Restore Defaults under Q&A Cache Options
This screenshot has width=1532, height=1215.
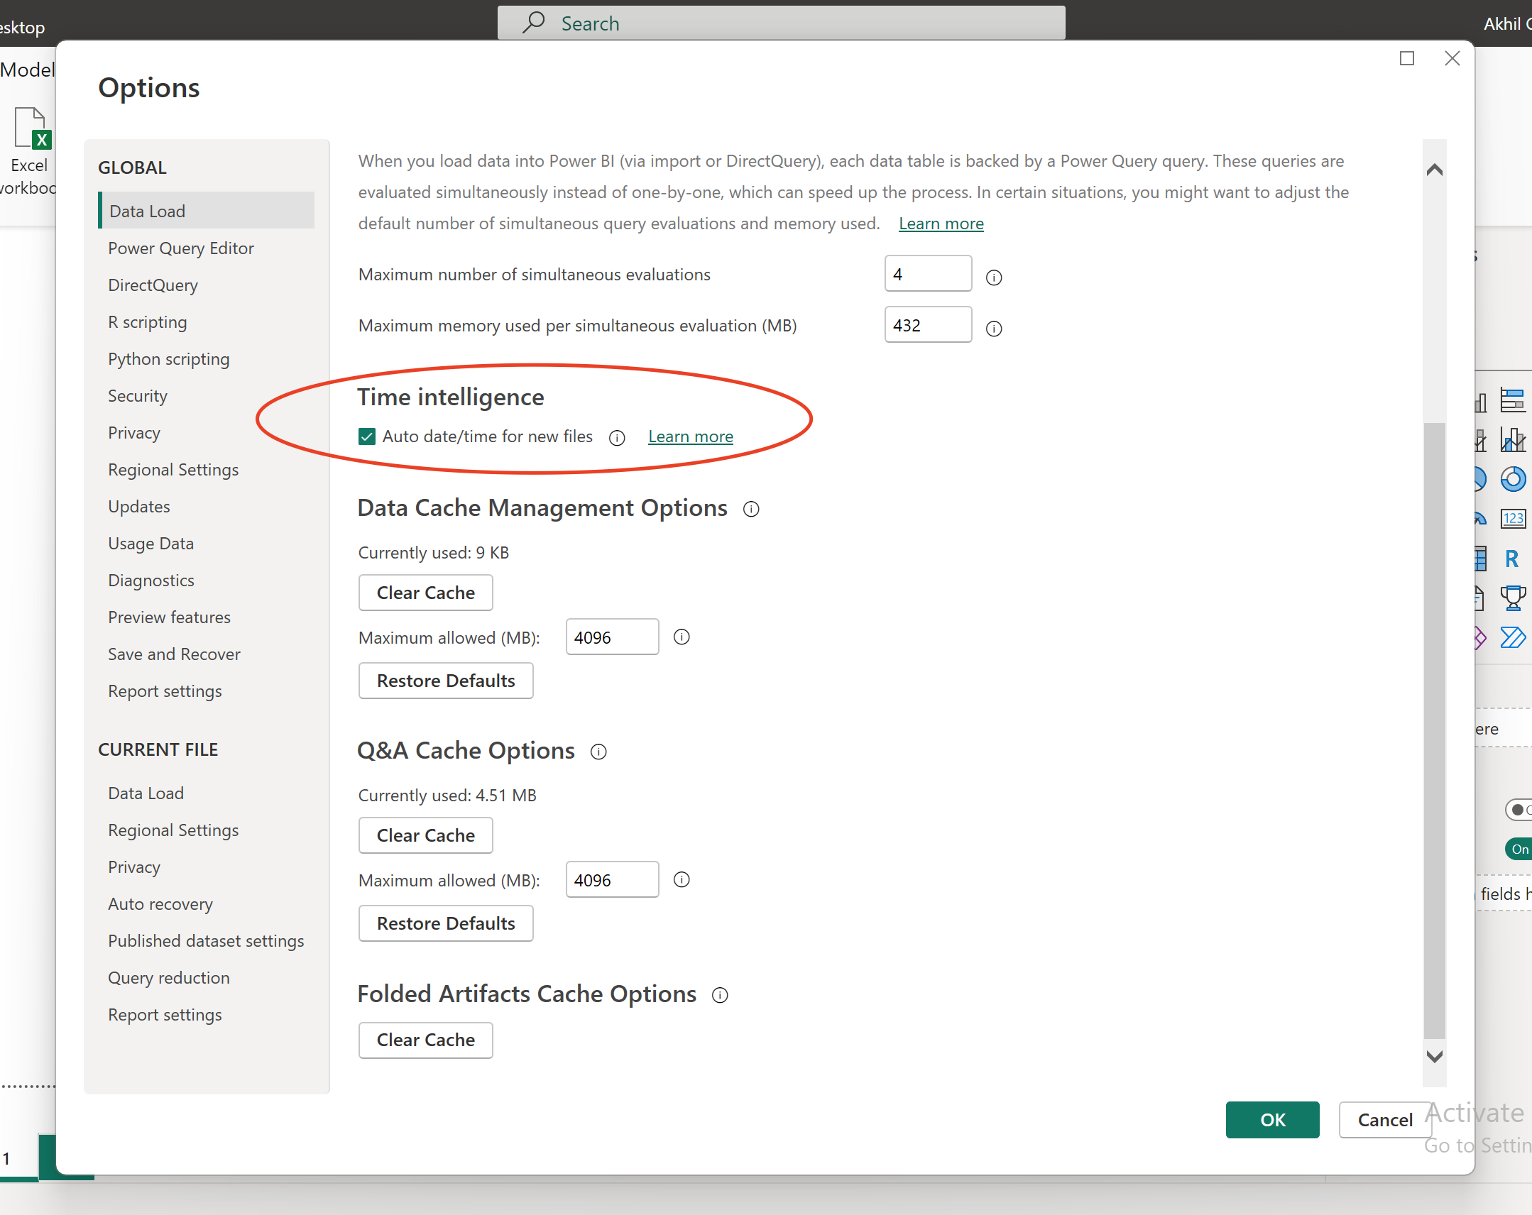[x=446, y=924]
